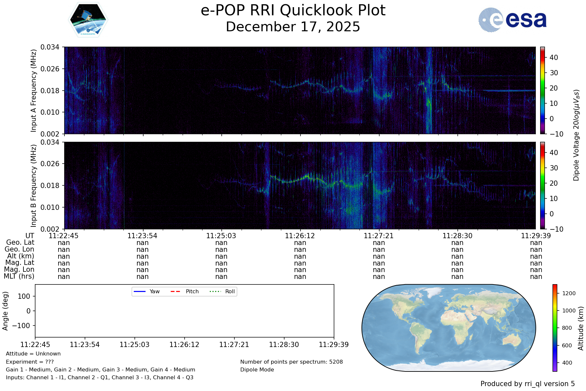Click the date 'December 17, 2025'

(293, 27)
